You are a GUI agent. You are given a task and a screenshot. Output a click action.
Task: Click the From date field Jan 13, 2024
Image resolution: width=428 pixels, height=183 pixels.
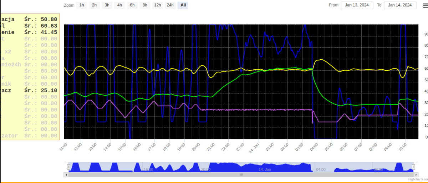coord(357,5)
